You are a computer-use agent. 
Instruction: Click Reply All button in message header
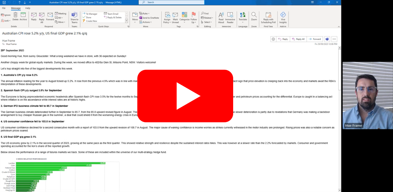click(298, 39)
